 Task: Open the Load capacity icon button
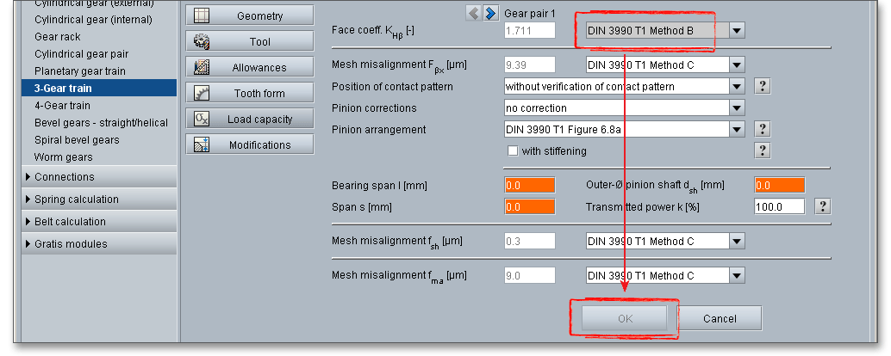(203, 119)
